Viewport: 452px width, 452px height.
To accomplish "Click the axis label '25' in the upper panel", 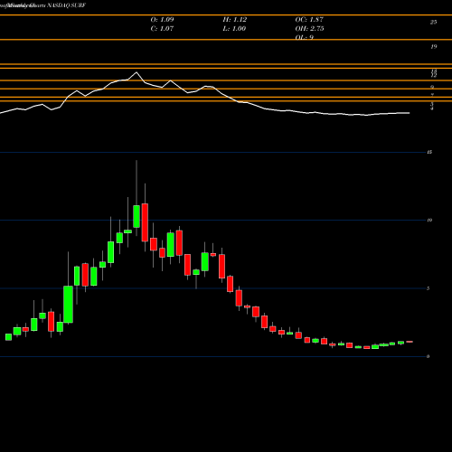I will tap(433, 22).
